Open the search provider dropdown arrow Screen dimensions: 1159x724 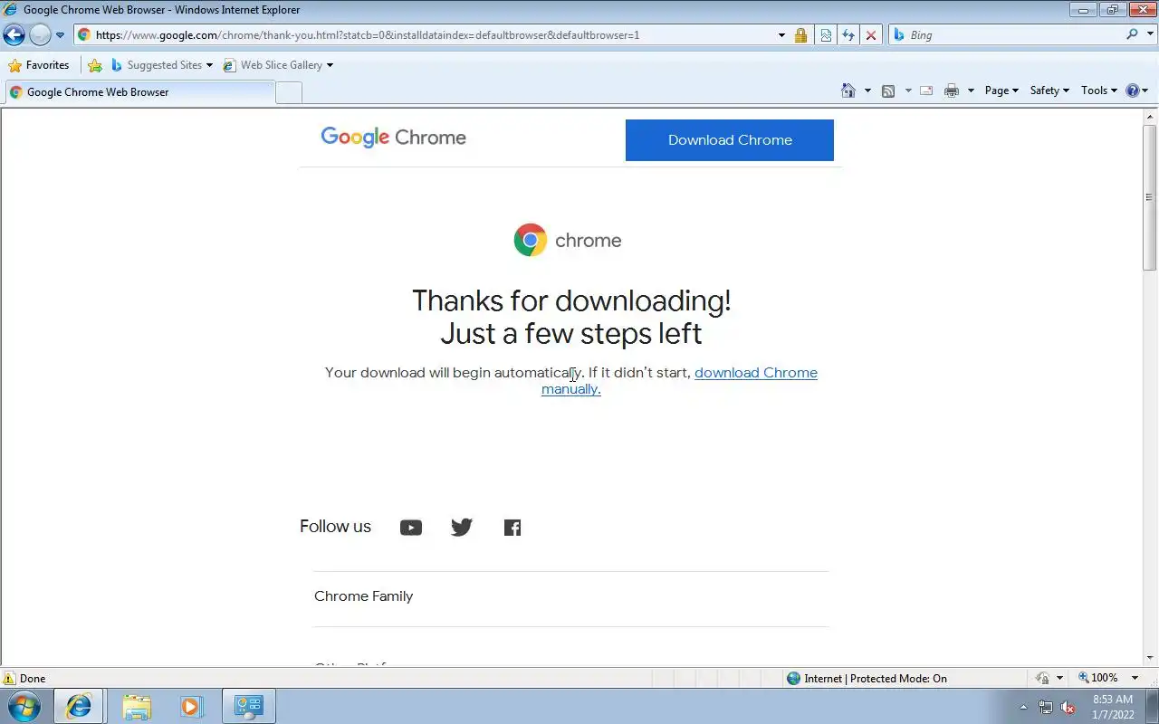pyautogui.click(x=1150, y=34)
